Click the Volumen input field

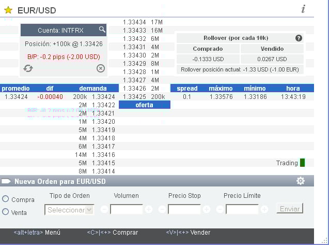[127, 209]
